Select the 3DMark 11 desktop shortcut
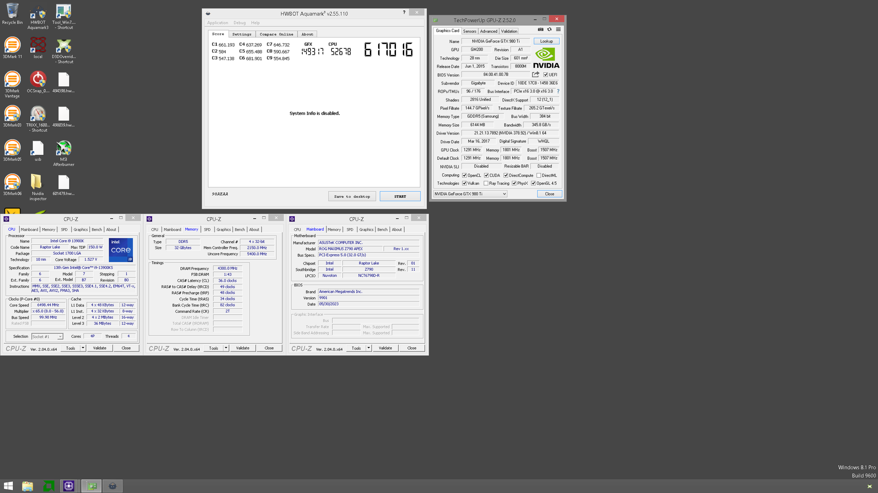Image resolution: width=878 pixels, height=493 pixels. 12,48
